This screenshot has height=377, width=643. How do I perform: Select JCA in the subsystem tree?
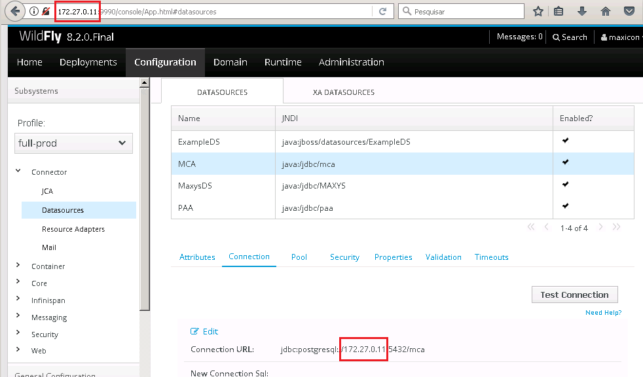tap(47, 191)
